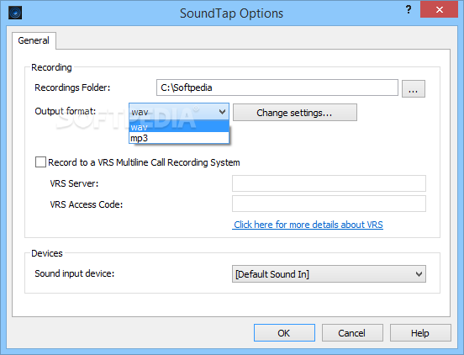
Task: Select wav from the format list
Action: pyautogui.click(x=179, y=127)
